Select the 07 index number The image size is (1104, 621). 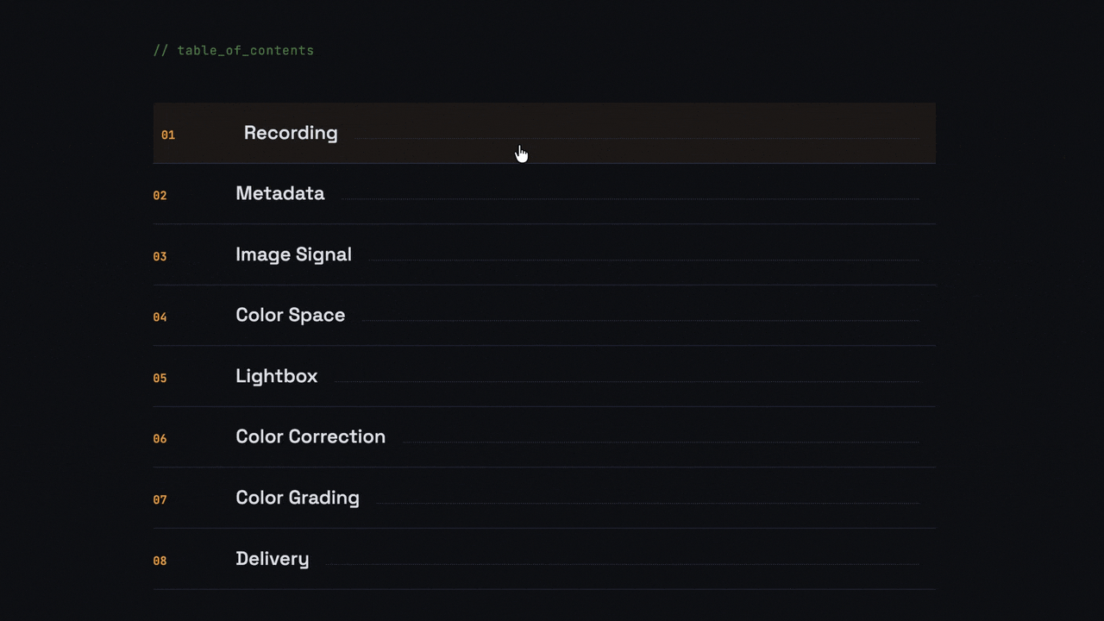160,499
